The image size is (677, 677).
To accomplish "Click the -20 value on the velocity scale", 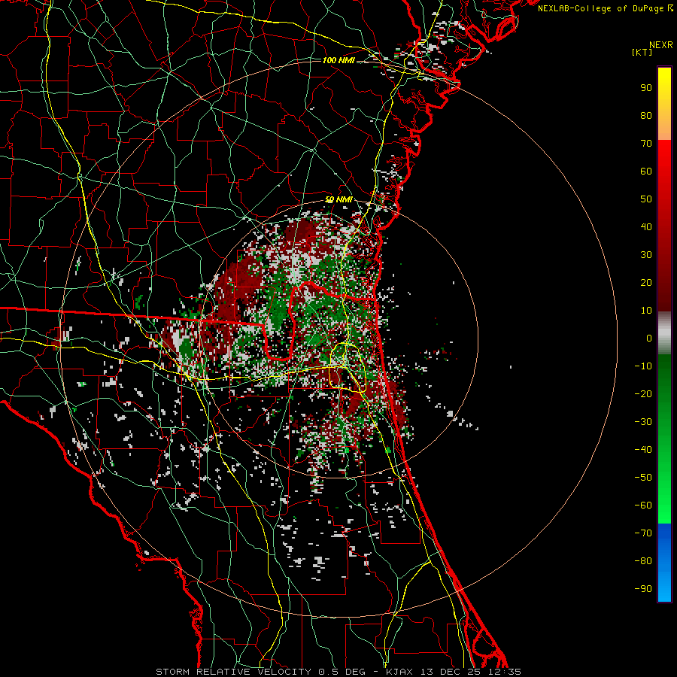I will [643, 394].
